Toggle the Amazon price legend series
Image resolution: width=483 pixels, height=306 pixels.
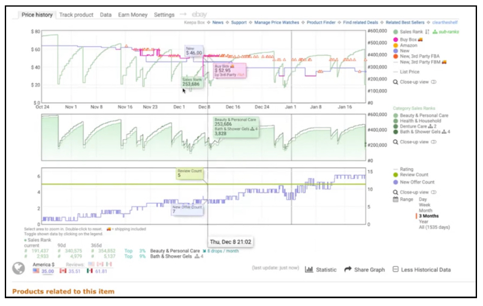pyautogui.click(x=405, y=46)
